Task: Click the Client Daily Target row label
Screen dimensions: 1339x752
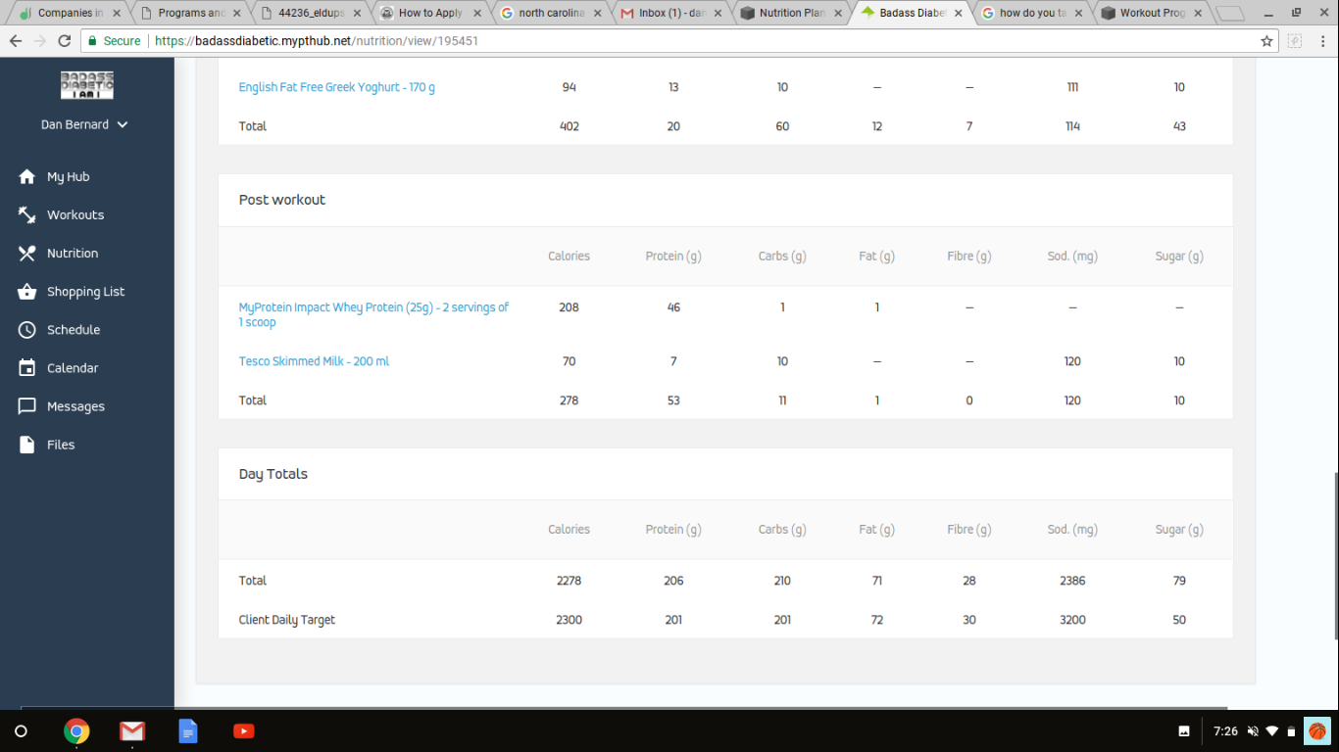Action: click(x=287, y=620)
